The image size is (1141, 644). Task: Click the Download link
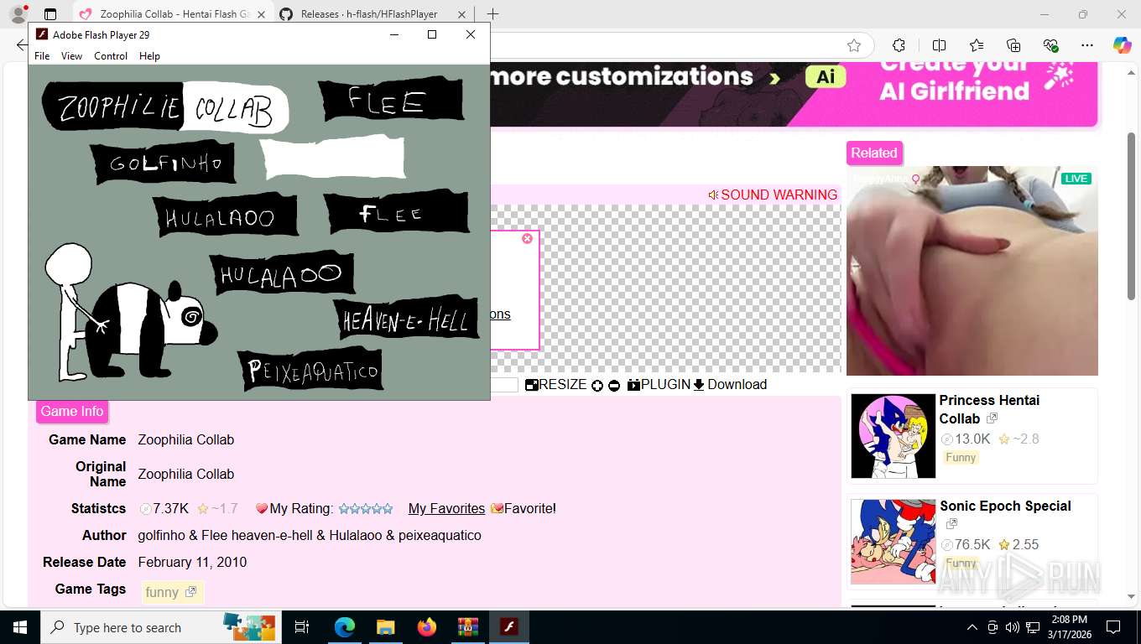(730, 384)
